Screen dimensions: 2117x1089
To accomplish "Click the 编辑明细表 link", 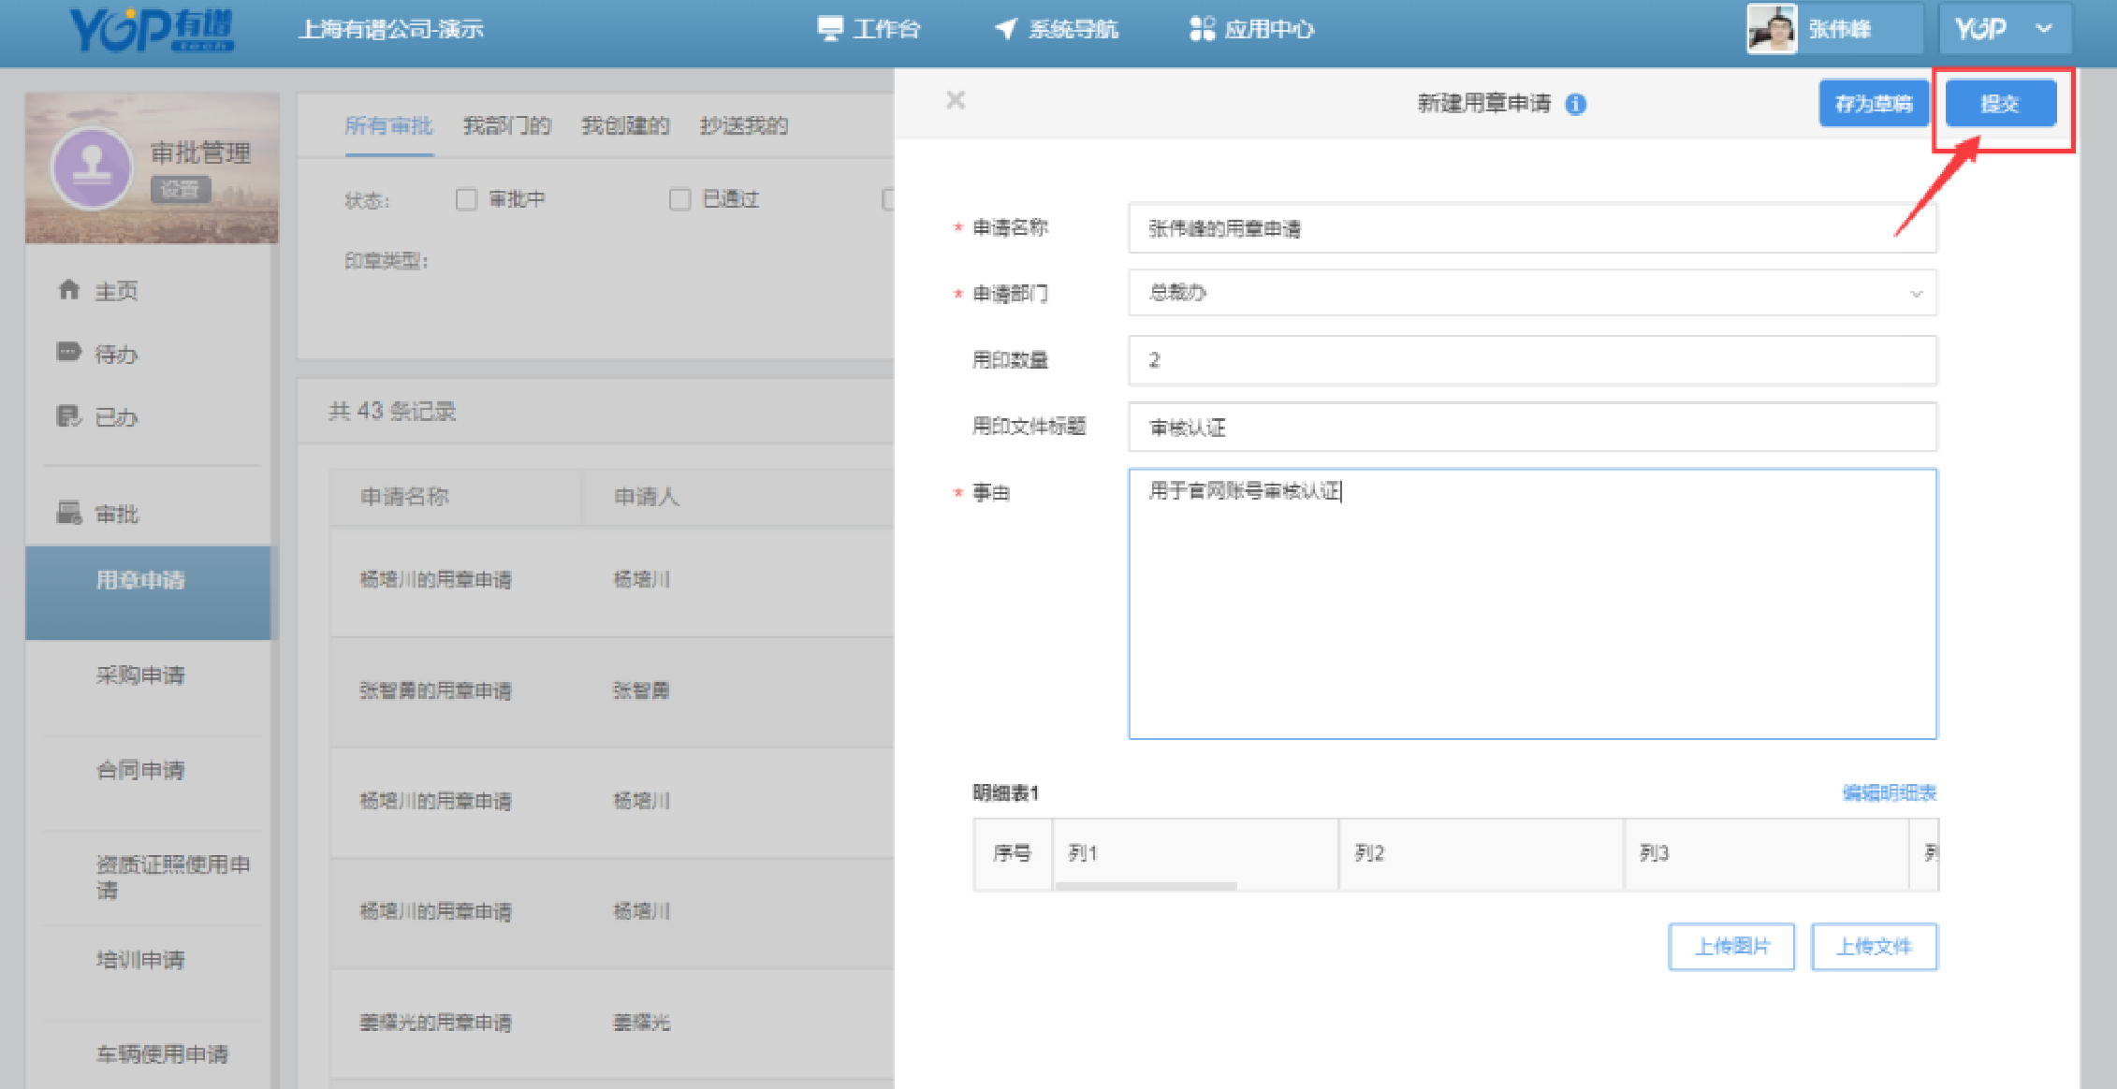I will click(x=1889, y=792).
